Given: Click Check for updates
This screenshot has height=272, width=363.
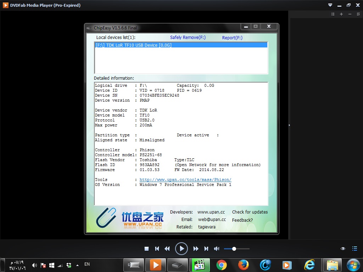Looking at the screenshot, I should [250, 212].
